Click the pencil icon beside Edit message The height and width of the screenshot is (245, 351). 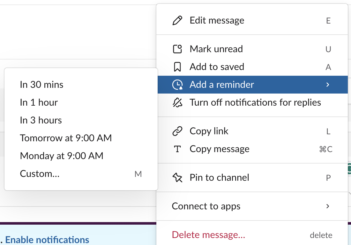(x=177, y=21)
